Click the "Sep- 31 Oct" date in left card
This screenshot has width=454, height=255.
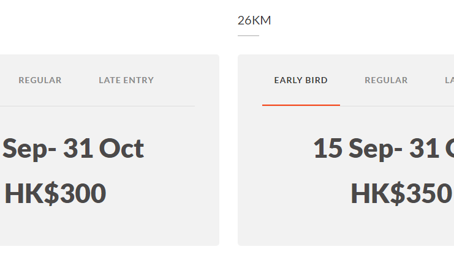point(74,149)
